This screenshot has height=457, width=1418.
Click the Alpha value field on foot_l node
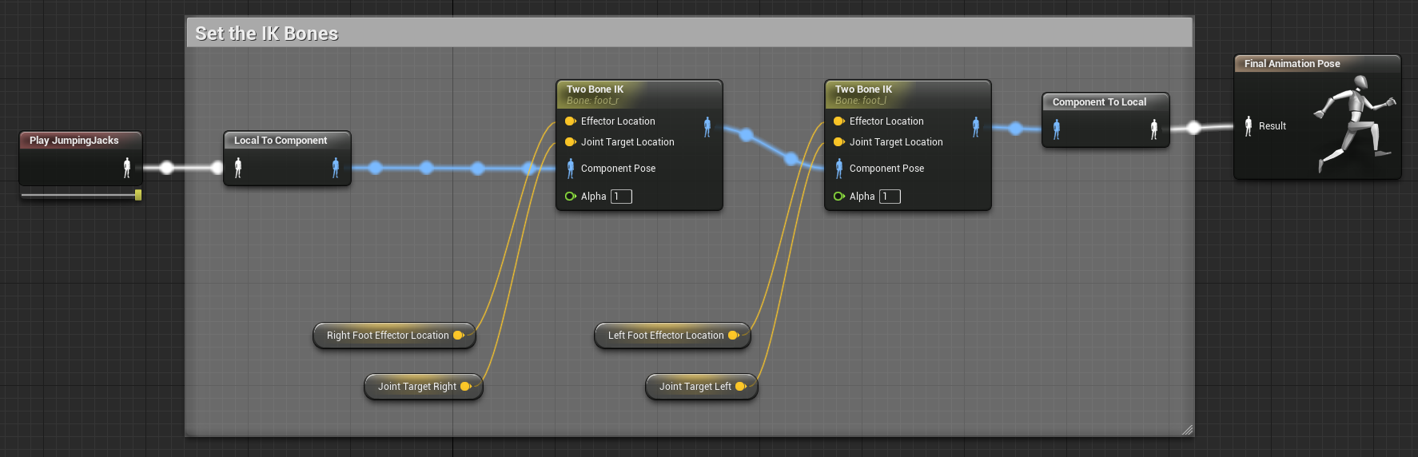[890, 197]
